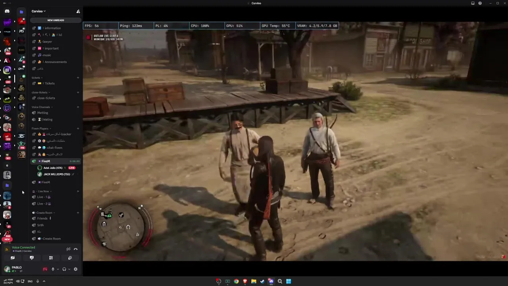The width and height of the screenshot is (508, 286).
Task: Open the QHI server icon
Action: coord(21,69)
